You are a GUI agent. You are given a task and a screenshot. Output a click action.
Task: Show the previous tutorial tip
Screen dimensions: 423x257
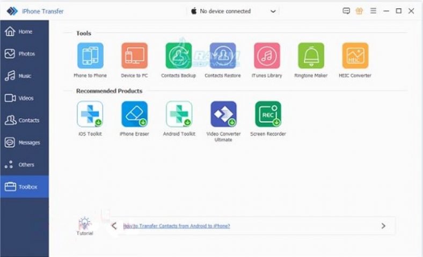click(x=114, y=226)
